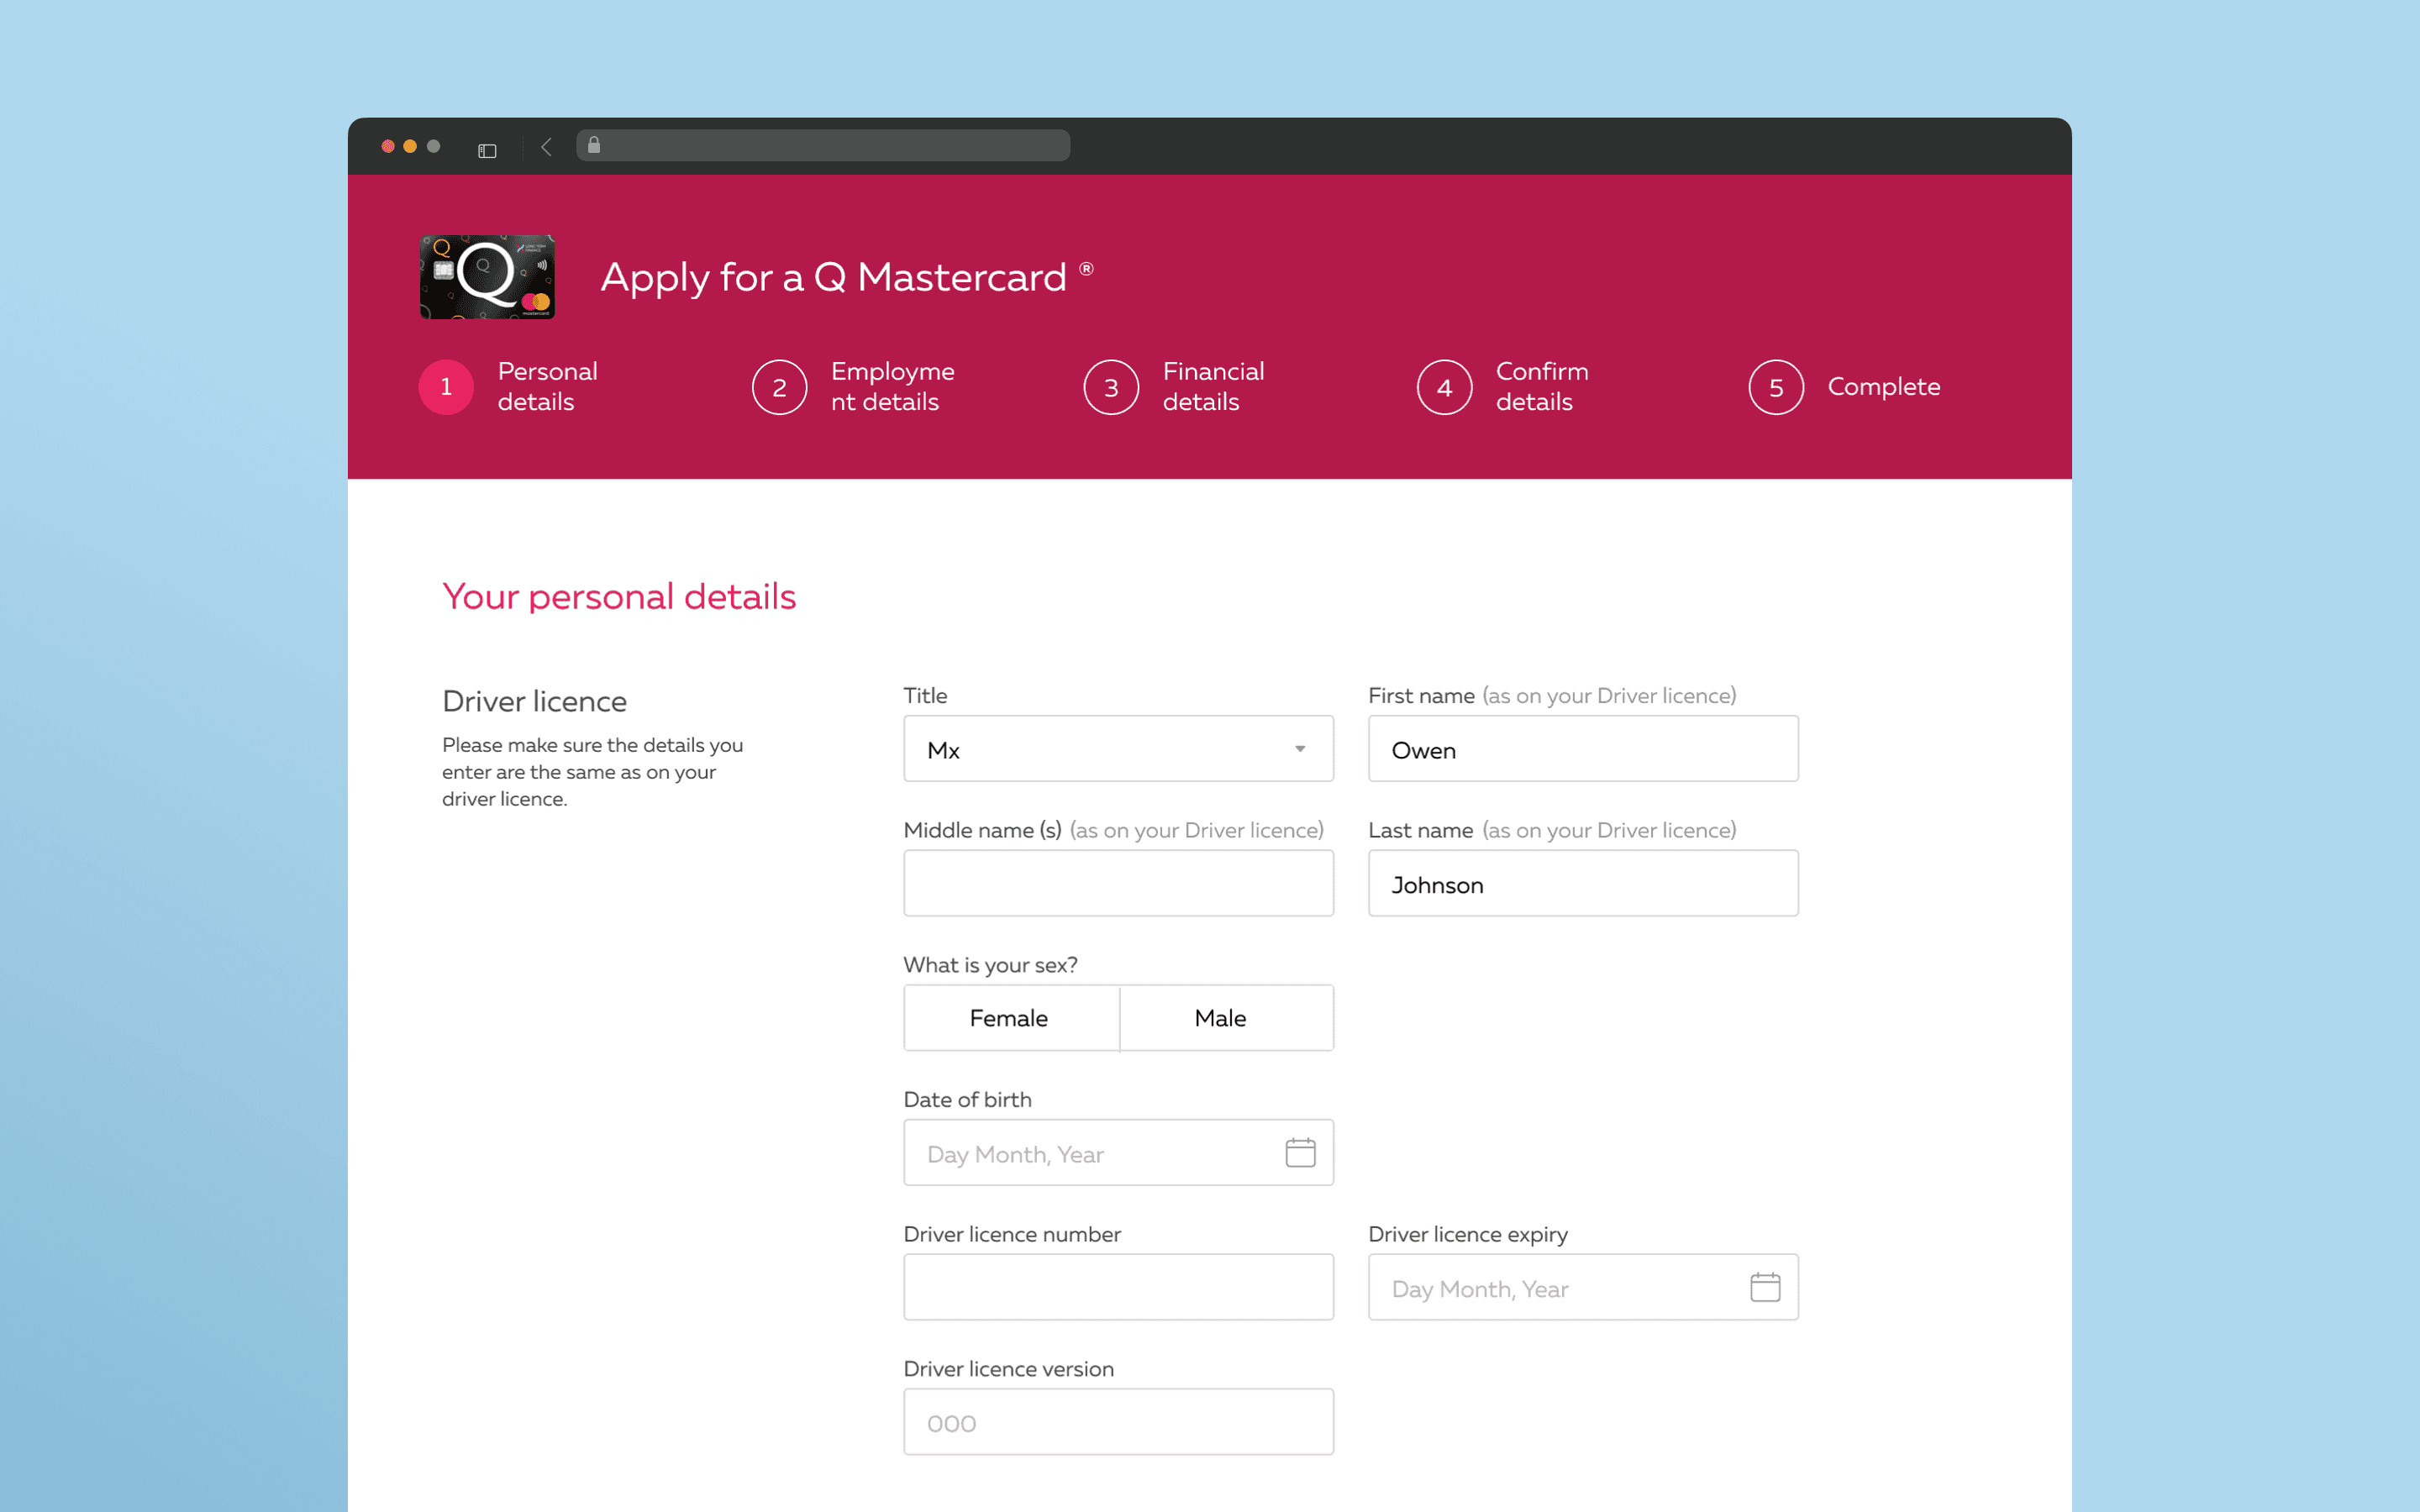Open the Driver licence expiry calendar picker
Screen dimensions: 2420x1512
[1765, 1287]
